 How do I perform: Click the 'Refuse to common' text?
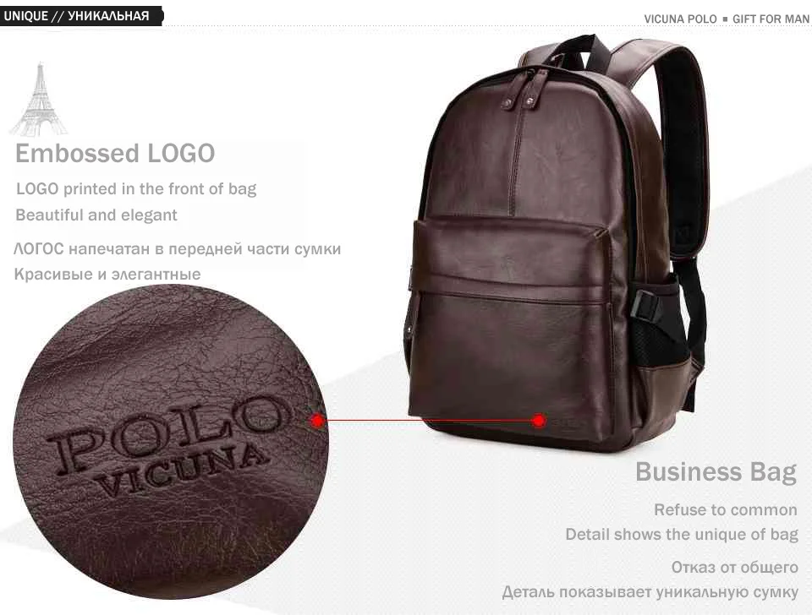click(726, 510)
